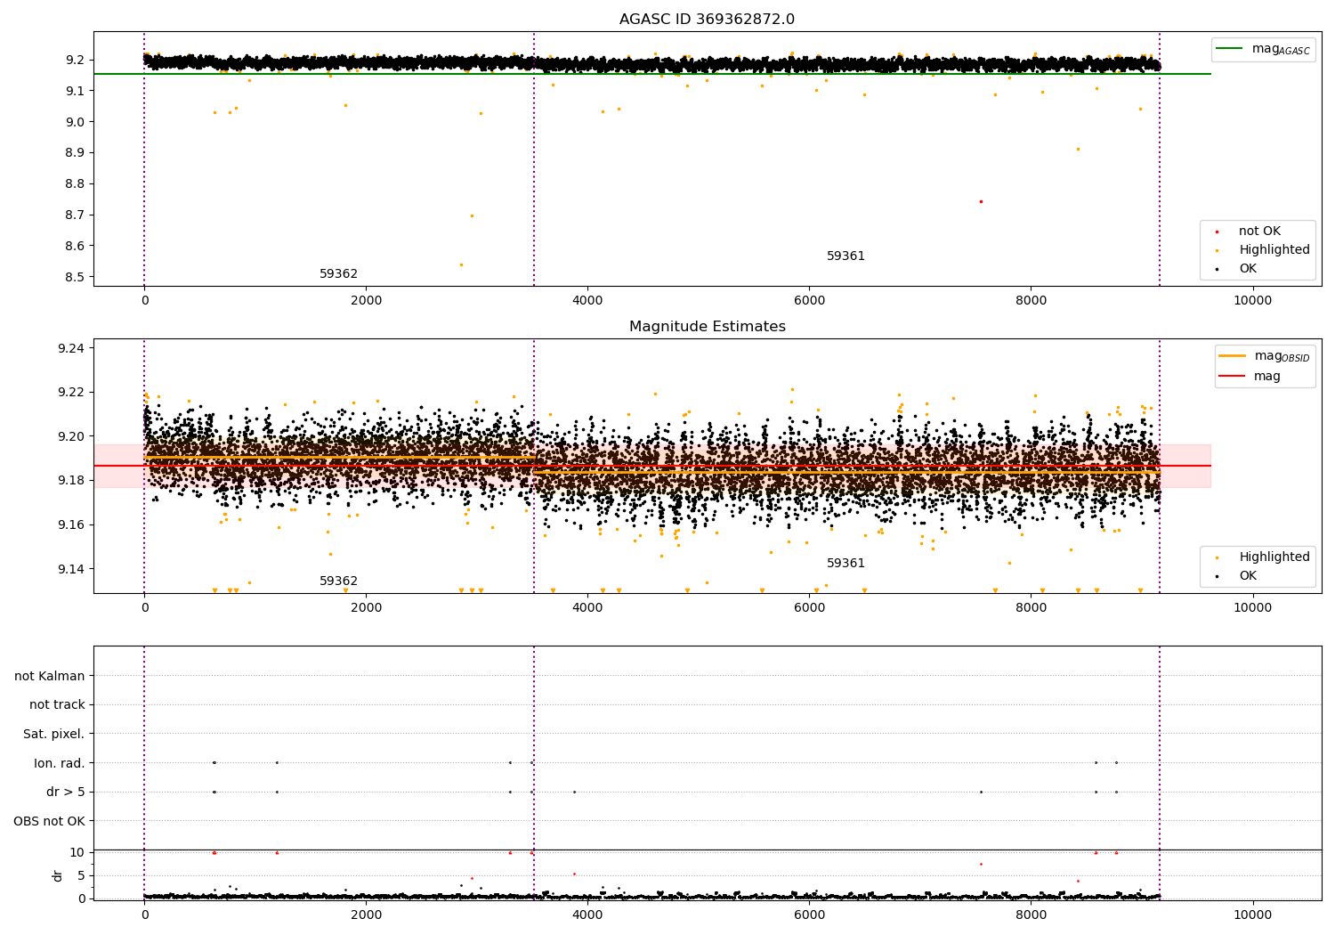Image resolution: width=1335 pixels, height=935 pixels.
Task: Click the '6000' x-tick under Magnitude Estimates plot
Action: [x=809, y=608]
